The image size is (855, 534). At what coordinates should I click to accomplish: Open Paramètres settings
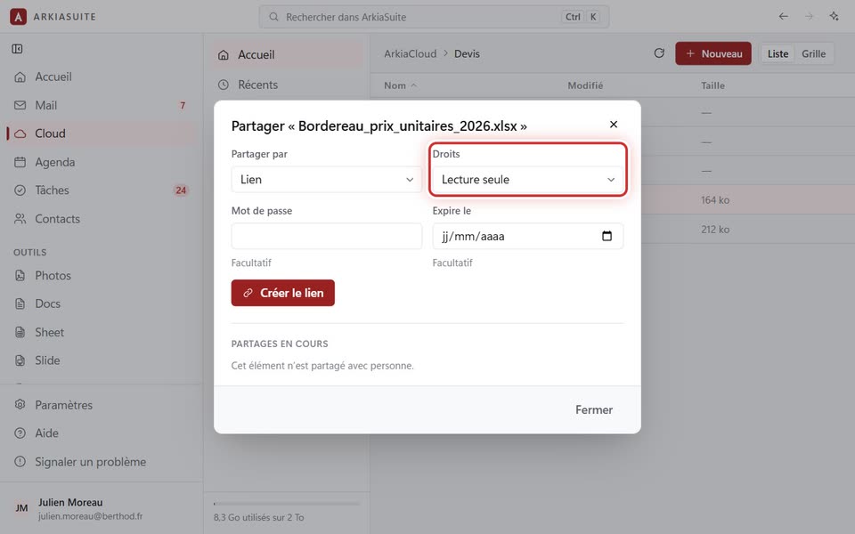pos(102,405)
